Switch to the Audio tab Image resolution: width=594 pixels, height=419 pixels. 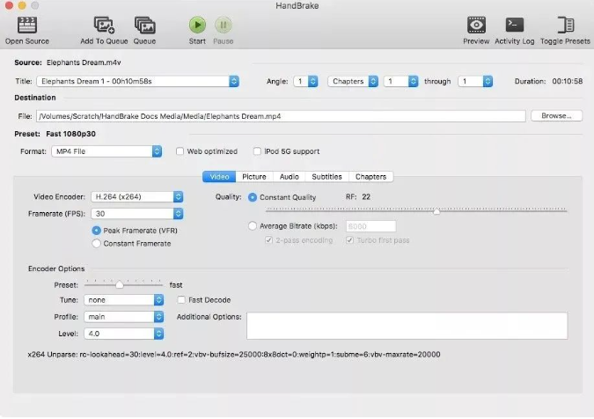(x=289, y=177)
